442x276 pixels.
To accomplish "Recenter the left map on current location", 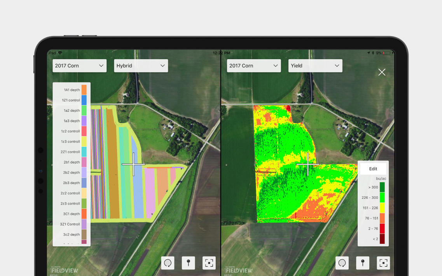I will (209, 263).
